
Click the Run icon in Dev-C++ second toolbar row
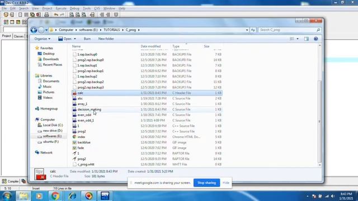(x=12, y=22)
